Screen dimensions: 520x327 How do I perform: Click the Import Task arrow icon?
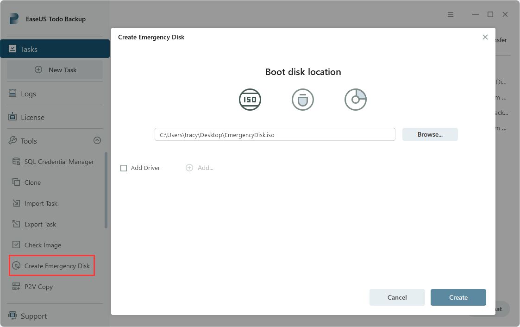(x=16, y=202)
